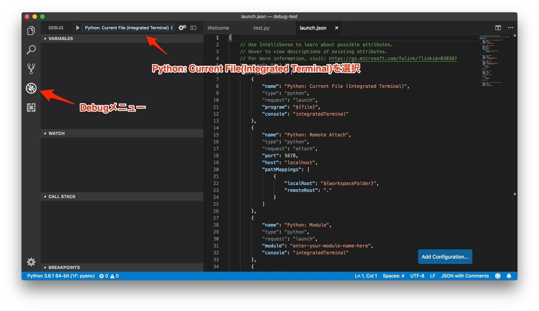Change file encoding UTF-8

[x=417, y=276]
